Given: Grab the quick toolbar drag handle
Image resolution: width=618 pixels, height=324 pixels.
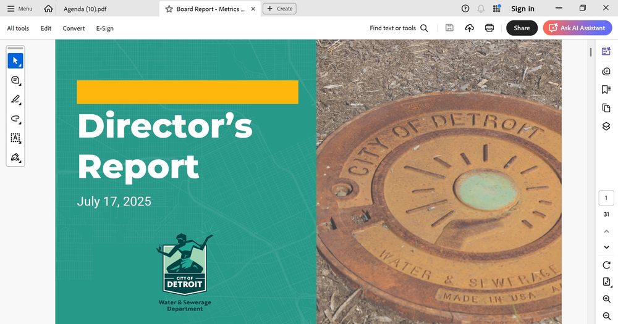Looking at the screenshot, I should pyautogui.click(x=15, y=48).
